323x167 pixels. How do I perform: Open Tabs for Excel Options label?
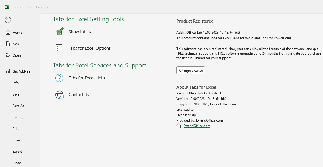point(90,48)
